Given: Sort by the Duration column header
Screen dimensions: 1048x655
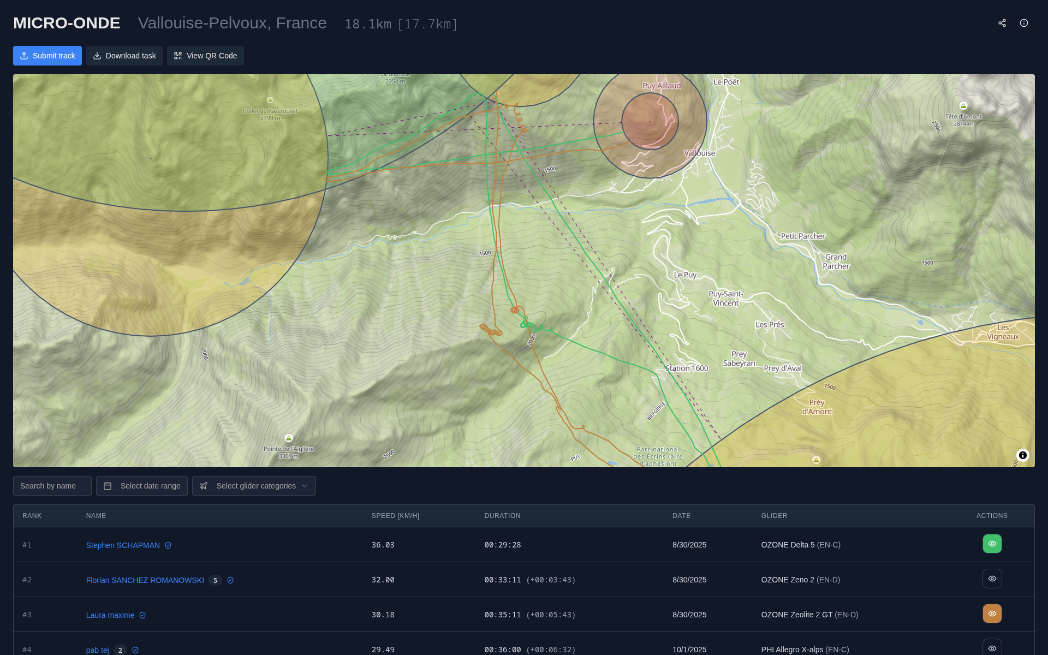Looking at the screenshot, I should tap(502, 516).
